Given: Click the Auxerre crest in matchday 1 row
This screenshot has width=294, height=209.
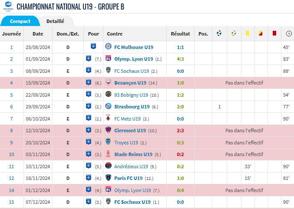Looking at the screenshot, I should coord(93,46).
